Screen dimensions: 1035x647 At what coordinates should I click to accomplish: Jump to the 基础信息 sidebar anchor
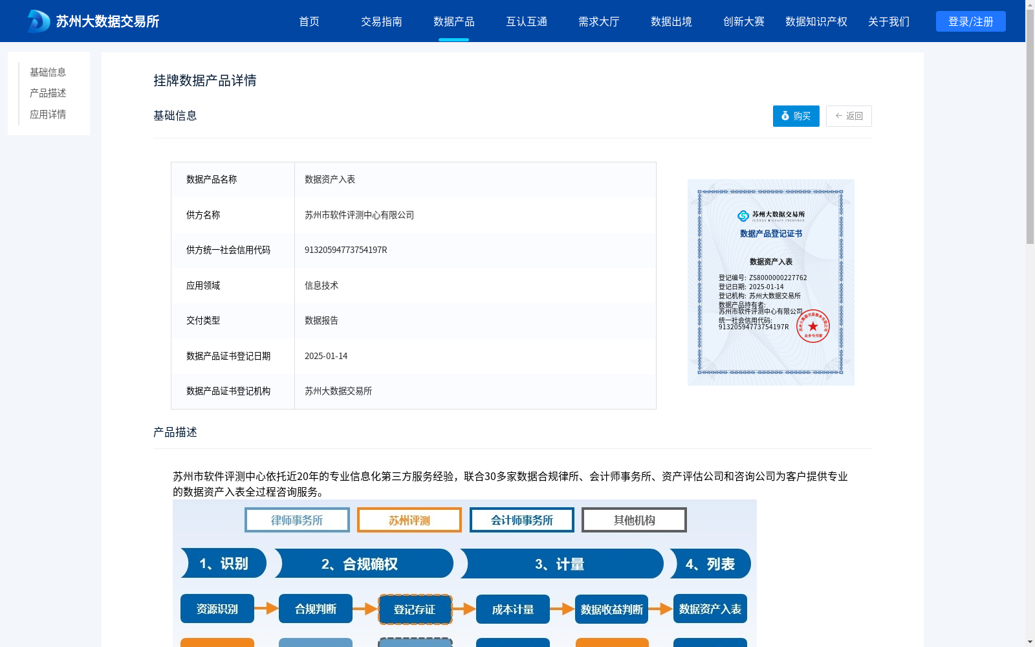(48, 72)
